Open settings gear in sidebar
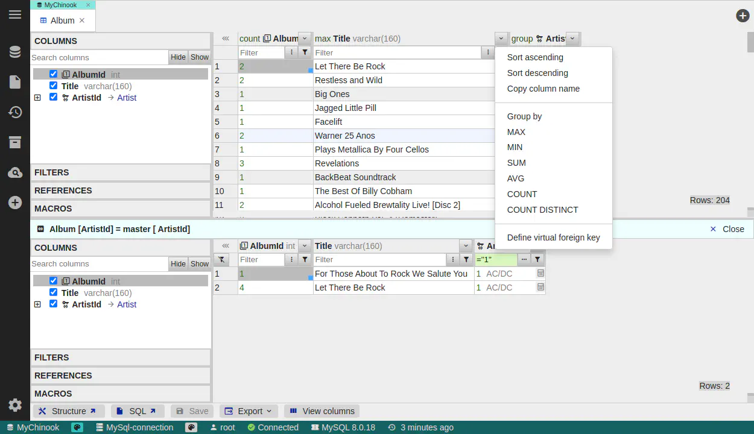754x434 pixels. point(15,405)
